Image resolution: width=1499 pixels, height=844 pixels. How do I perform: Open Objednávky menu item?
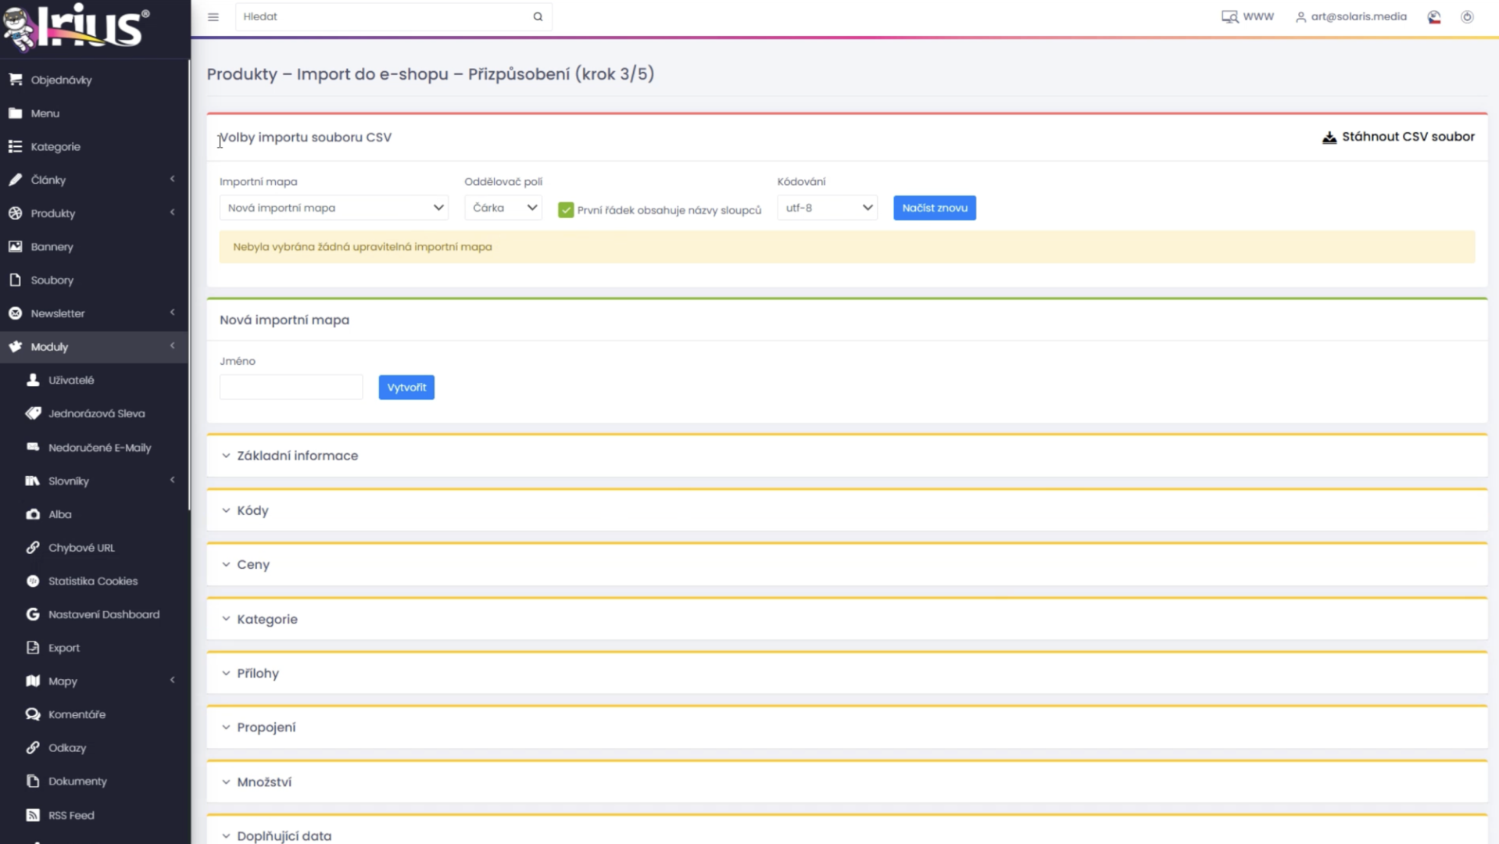[95, 80]
